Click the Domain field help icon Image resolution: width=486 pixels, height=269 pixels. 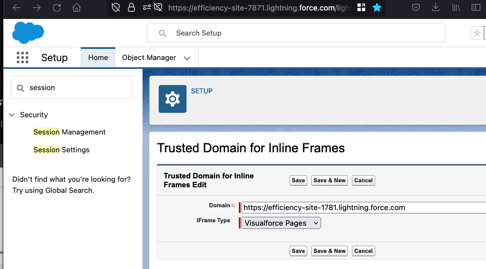[x=233, y=205]
